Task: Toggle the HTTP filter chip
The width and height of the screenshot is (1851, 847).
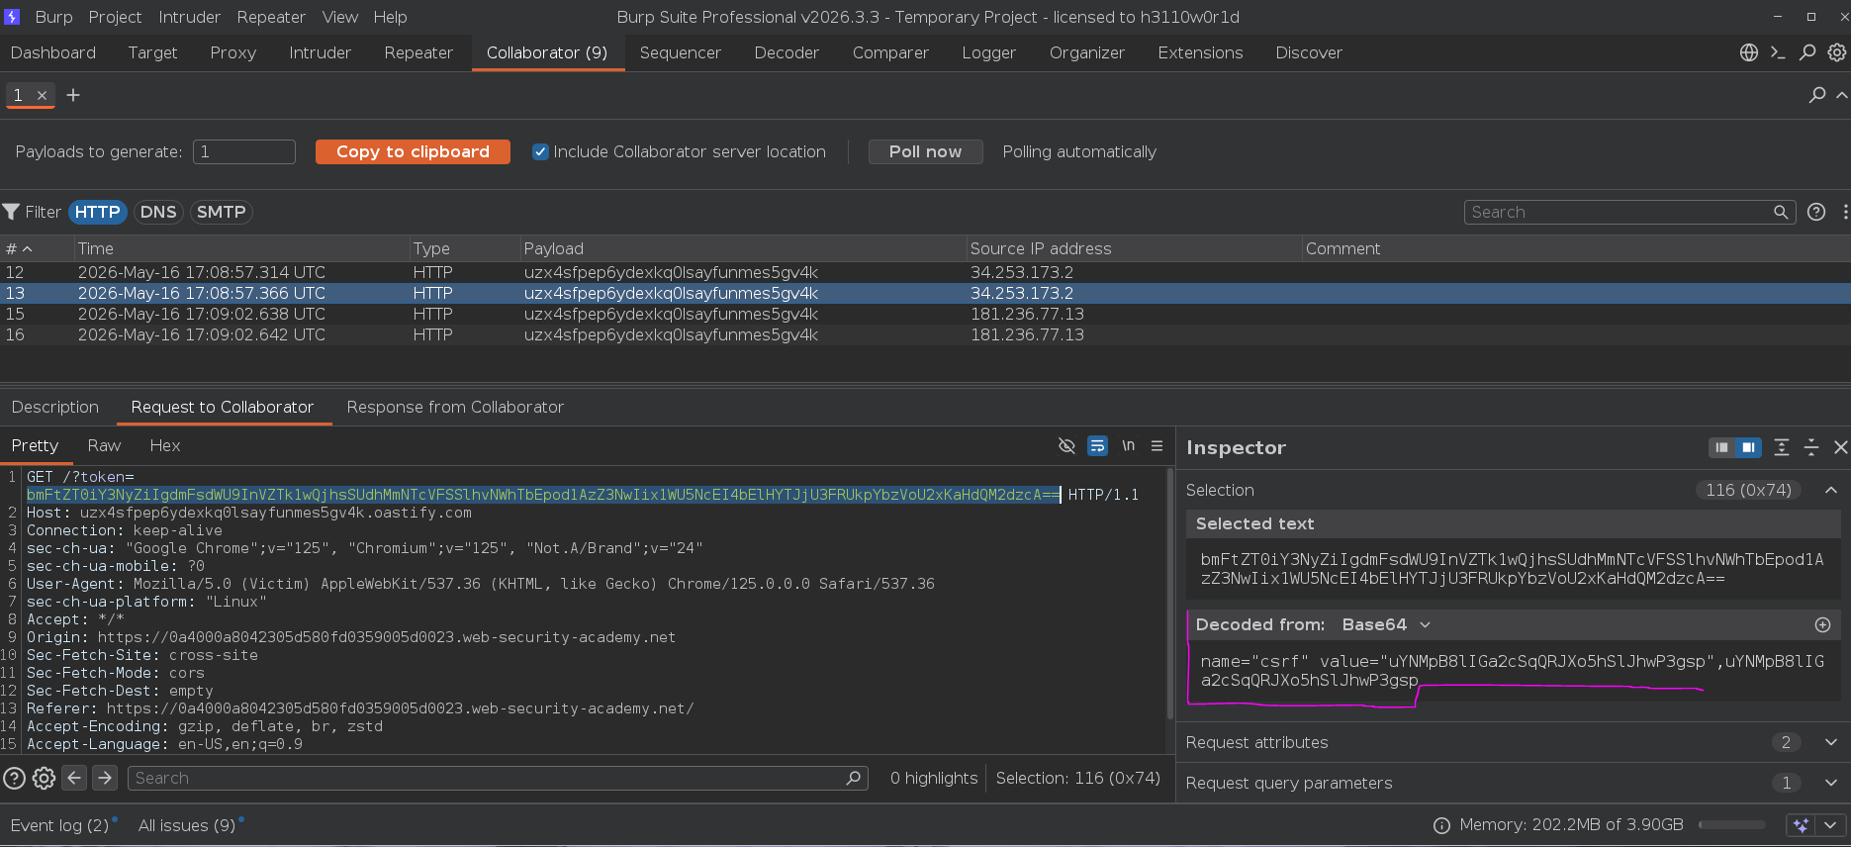Action: tap(98, 212)
